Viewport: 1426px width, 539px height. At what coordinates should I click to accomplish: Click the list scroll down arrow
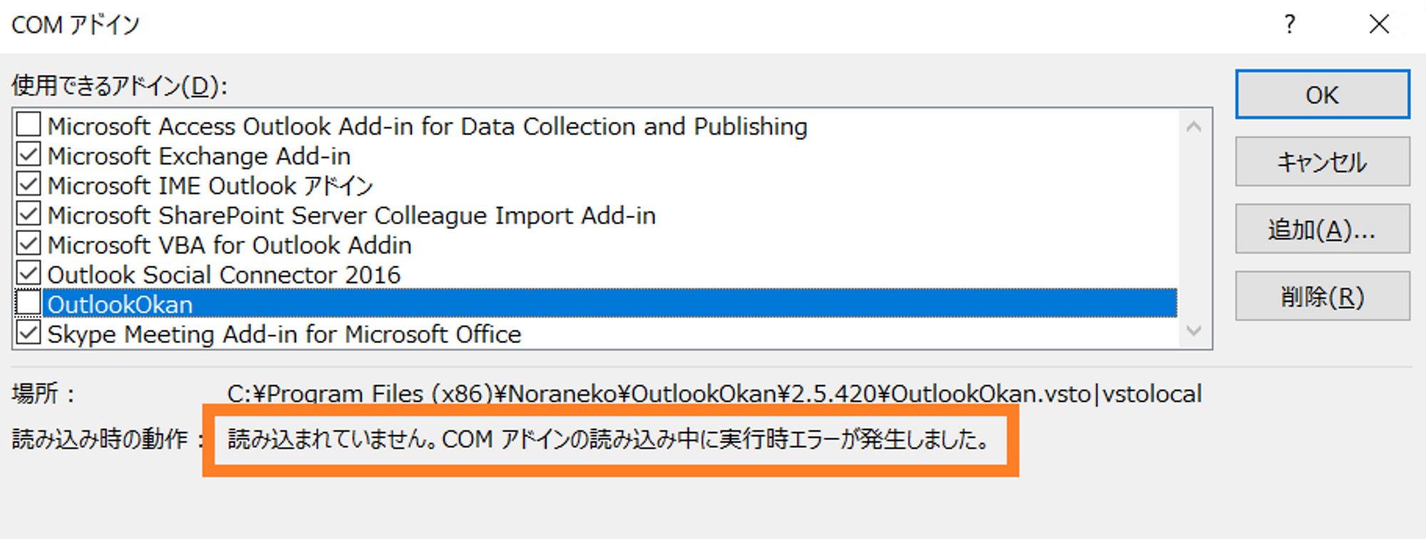pos(1194,330)
